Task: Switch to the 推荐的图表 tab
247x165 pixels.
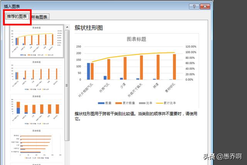Action: coord(17,17)
